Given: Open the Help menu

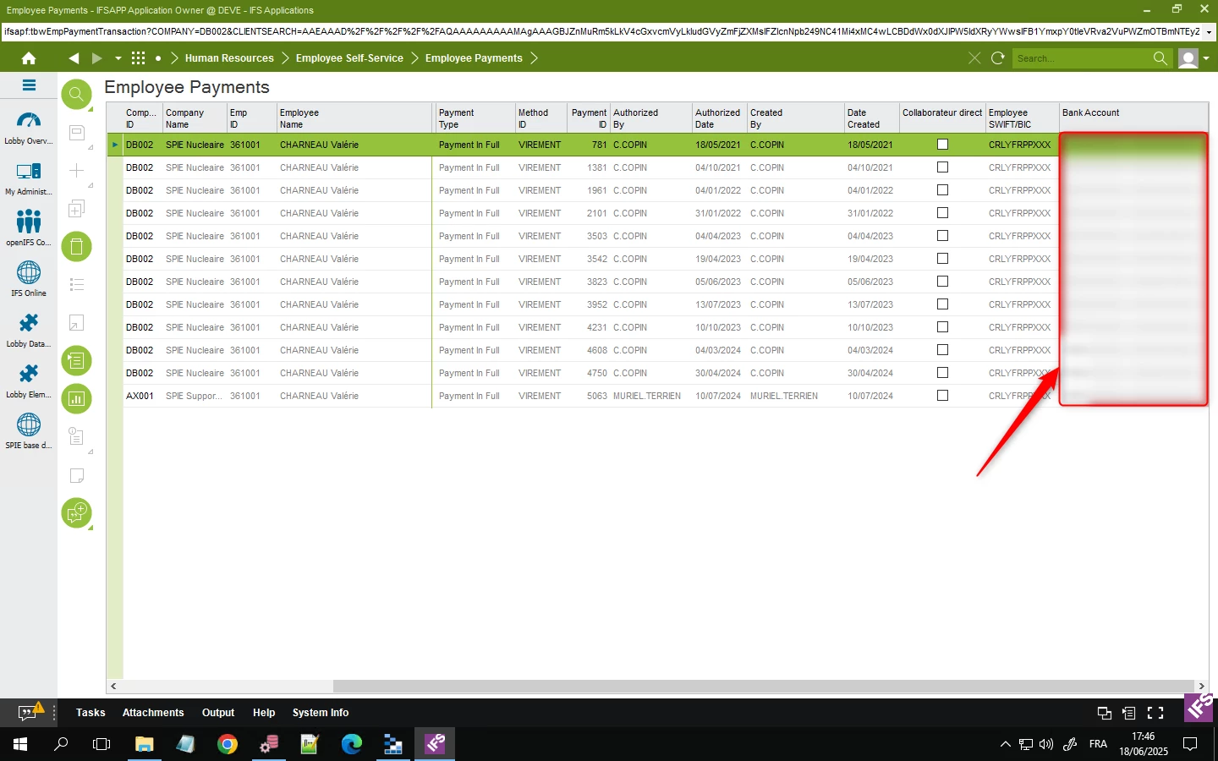Looking at the screenshot, I should [x=264, y=713].
